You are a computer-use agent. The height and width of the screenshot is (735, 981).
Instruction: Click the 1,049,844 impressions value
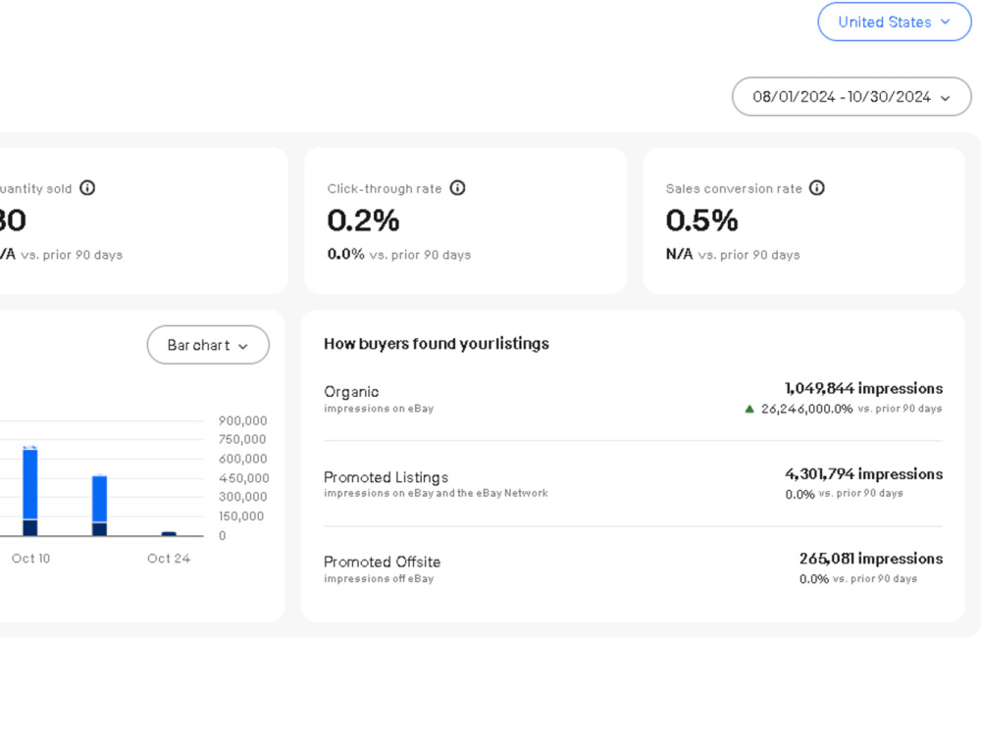[x=864, y=389]
